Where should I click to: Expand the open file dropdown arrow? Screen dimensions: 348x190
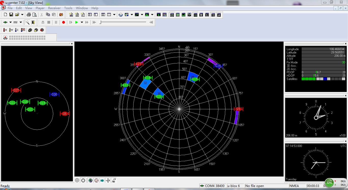pos(22,15)
